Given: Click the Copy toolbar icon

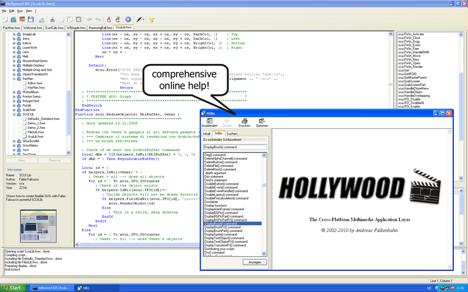Looking at the screenshot, I should pos(61,19).
